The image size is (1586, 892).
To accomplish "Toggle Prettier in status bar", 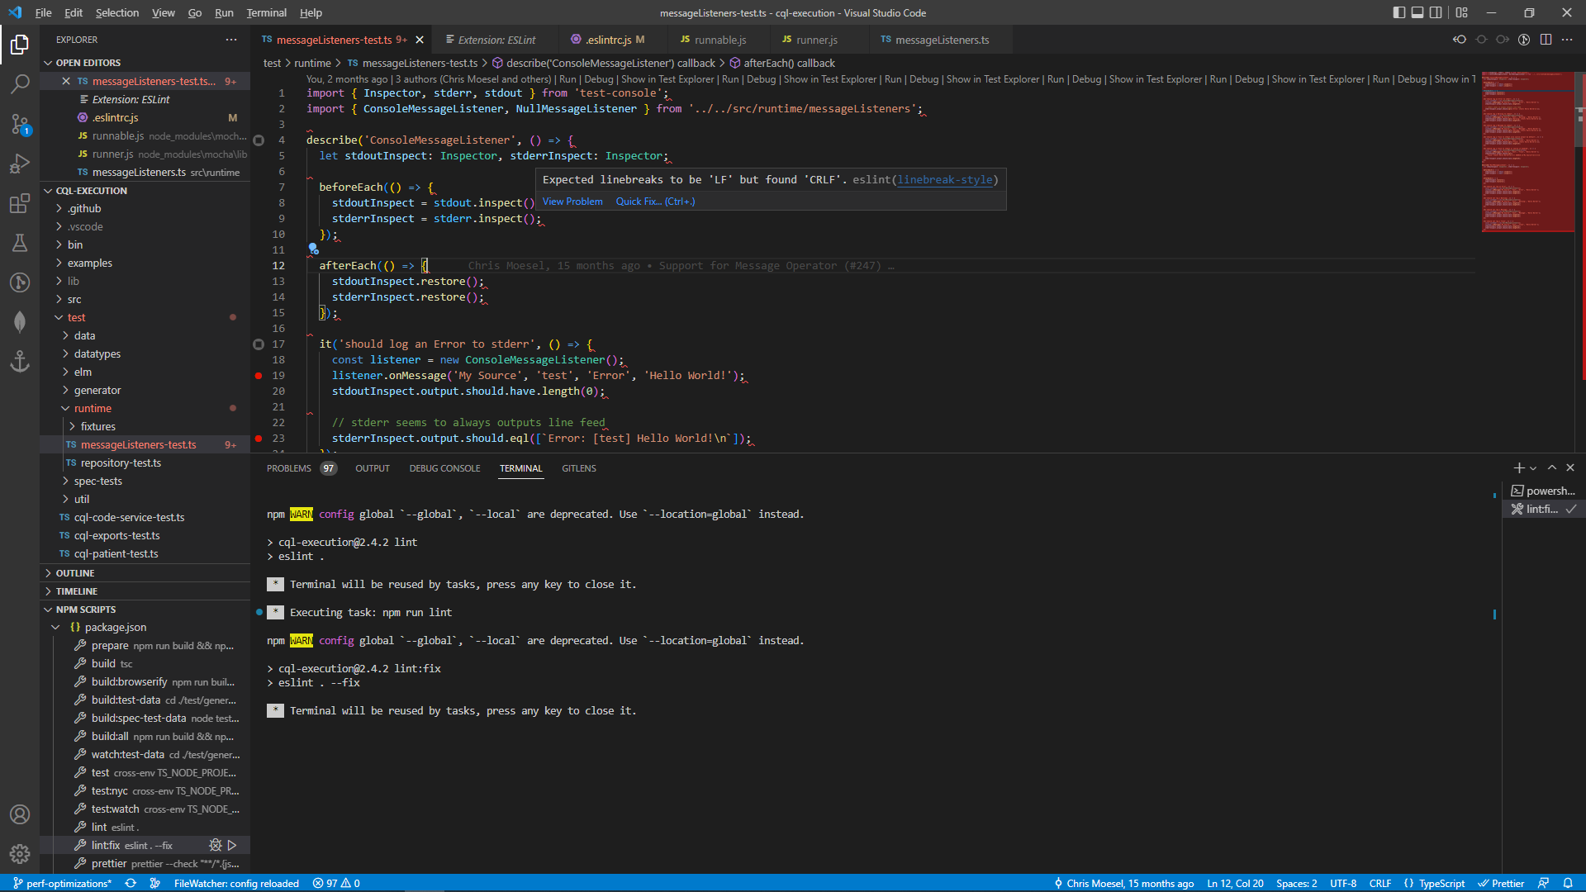I will [1501, 883].
